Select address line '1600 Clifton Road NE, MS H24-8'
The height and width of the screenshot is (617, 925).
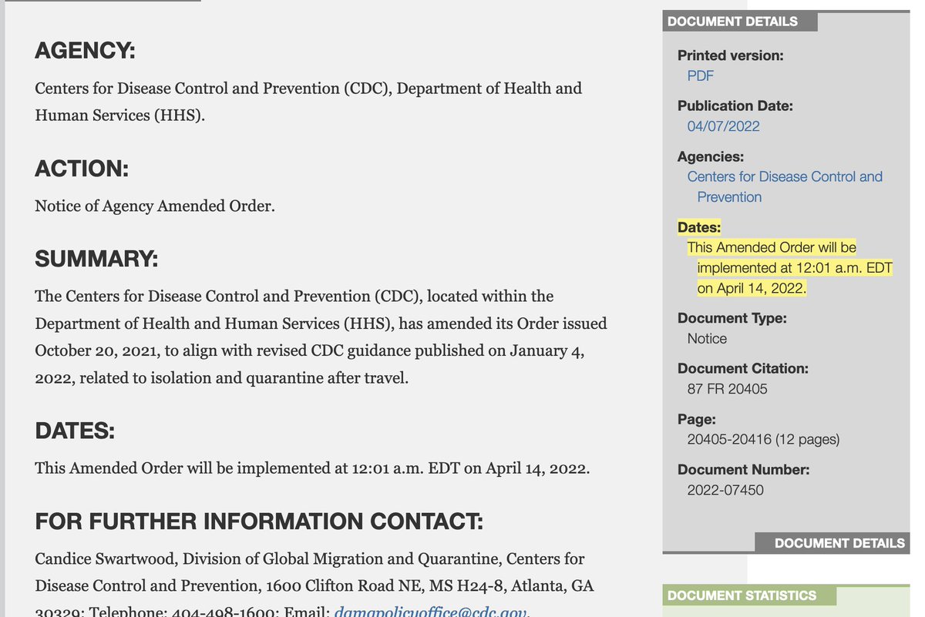(x=314, y=585)
